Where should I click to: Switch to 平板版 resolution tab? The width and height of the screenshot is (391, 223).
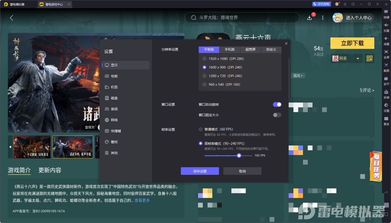209,49
